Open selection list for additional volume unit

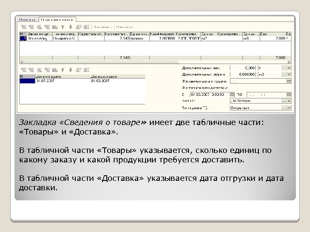pos(284,74)
